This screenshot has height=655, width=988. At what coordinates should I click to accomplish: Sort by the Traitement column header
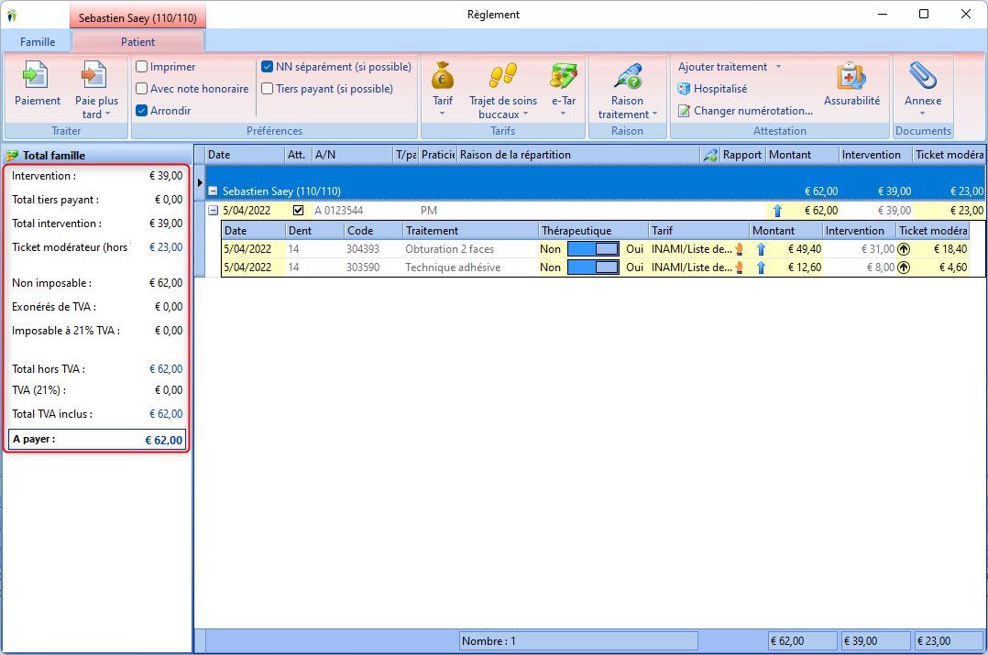pos(471,231)
